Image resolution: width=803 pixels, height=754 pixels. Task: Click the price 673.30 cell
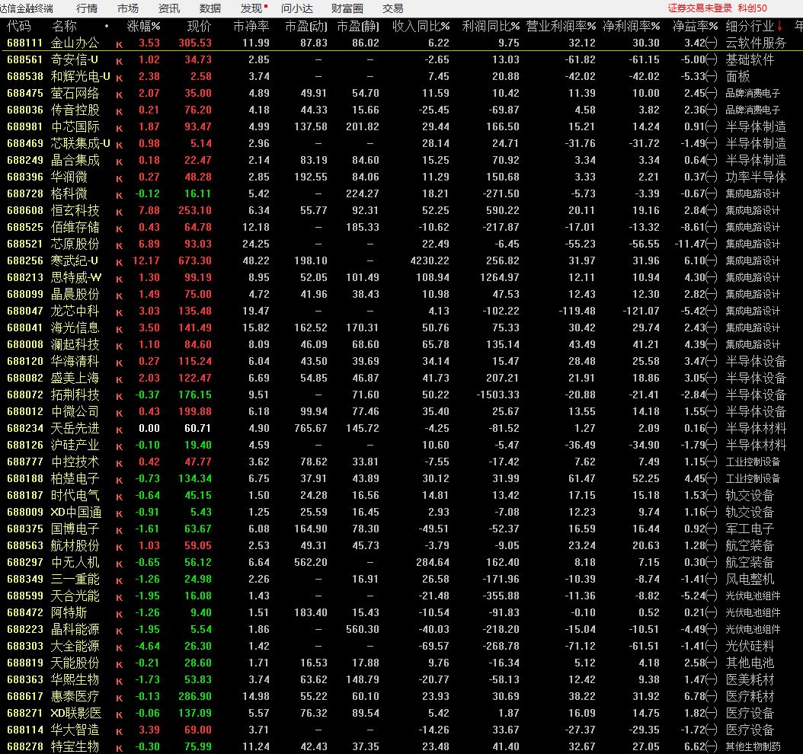[194, 260]
